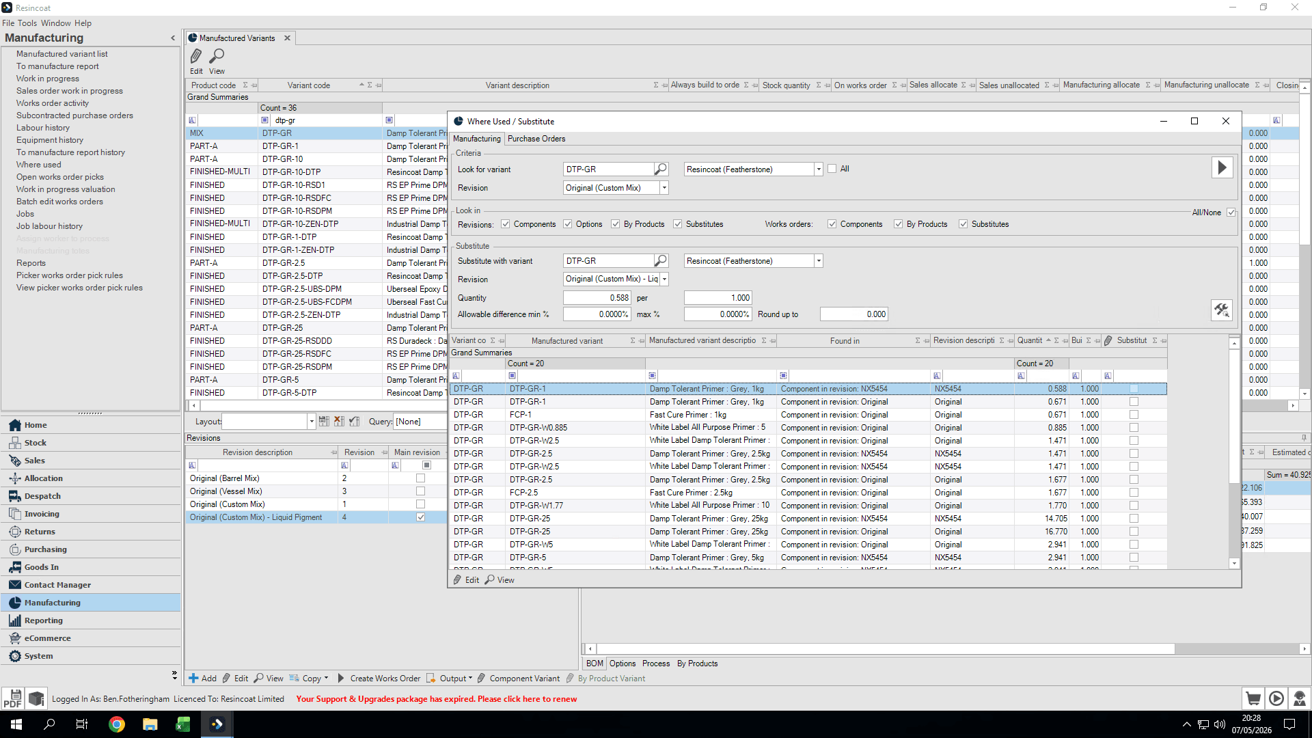Toggle Works orders Components checkbox
The height and width of the screenshot is (738, 1312).
(x=832, y=224)
